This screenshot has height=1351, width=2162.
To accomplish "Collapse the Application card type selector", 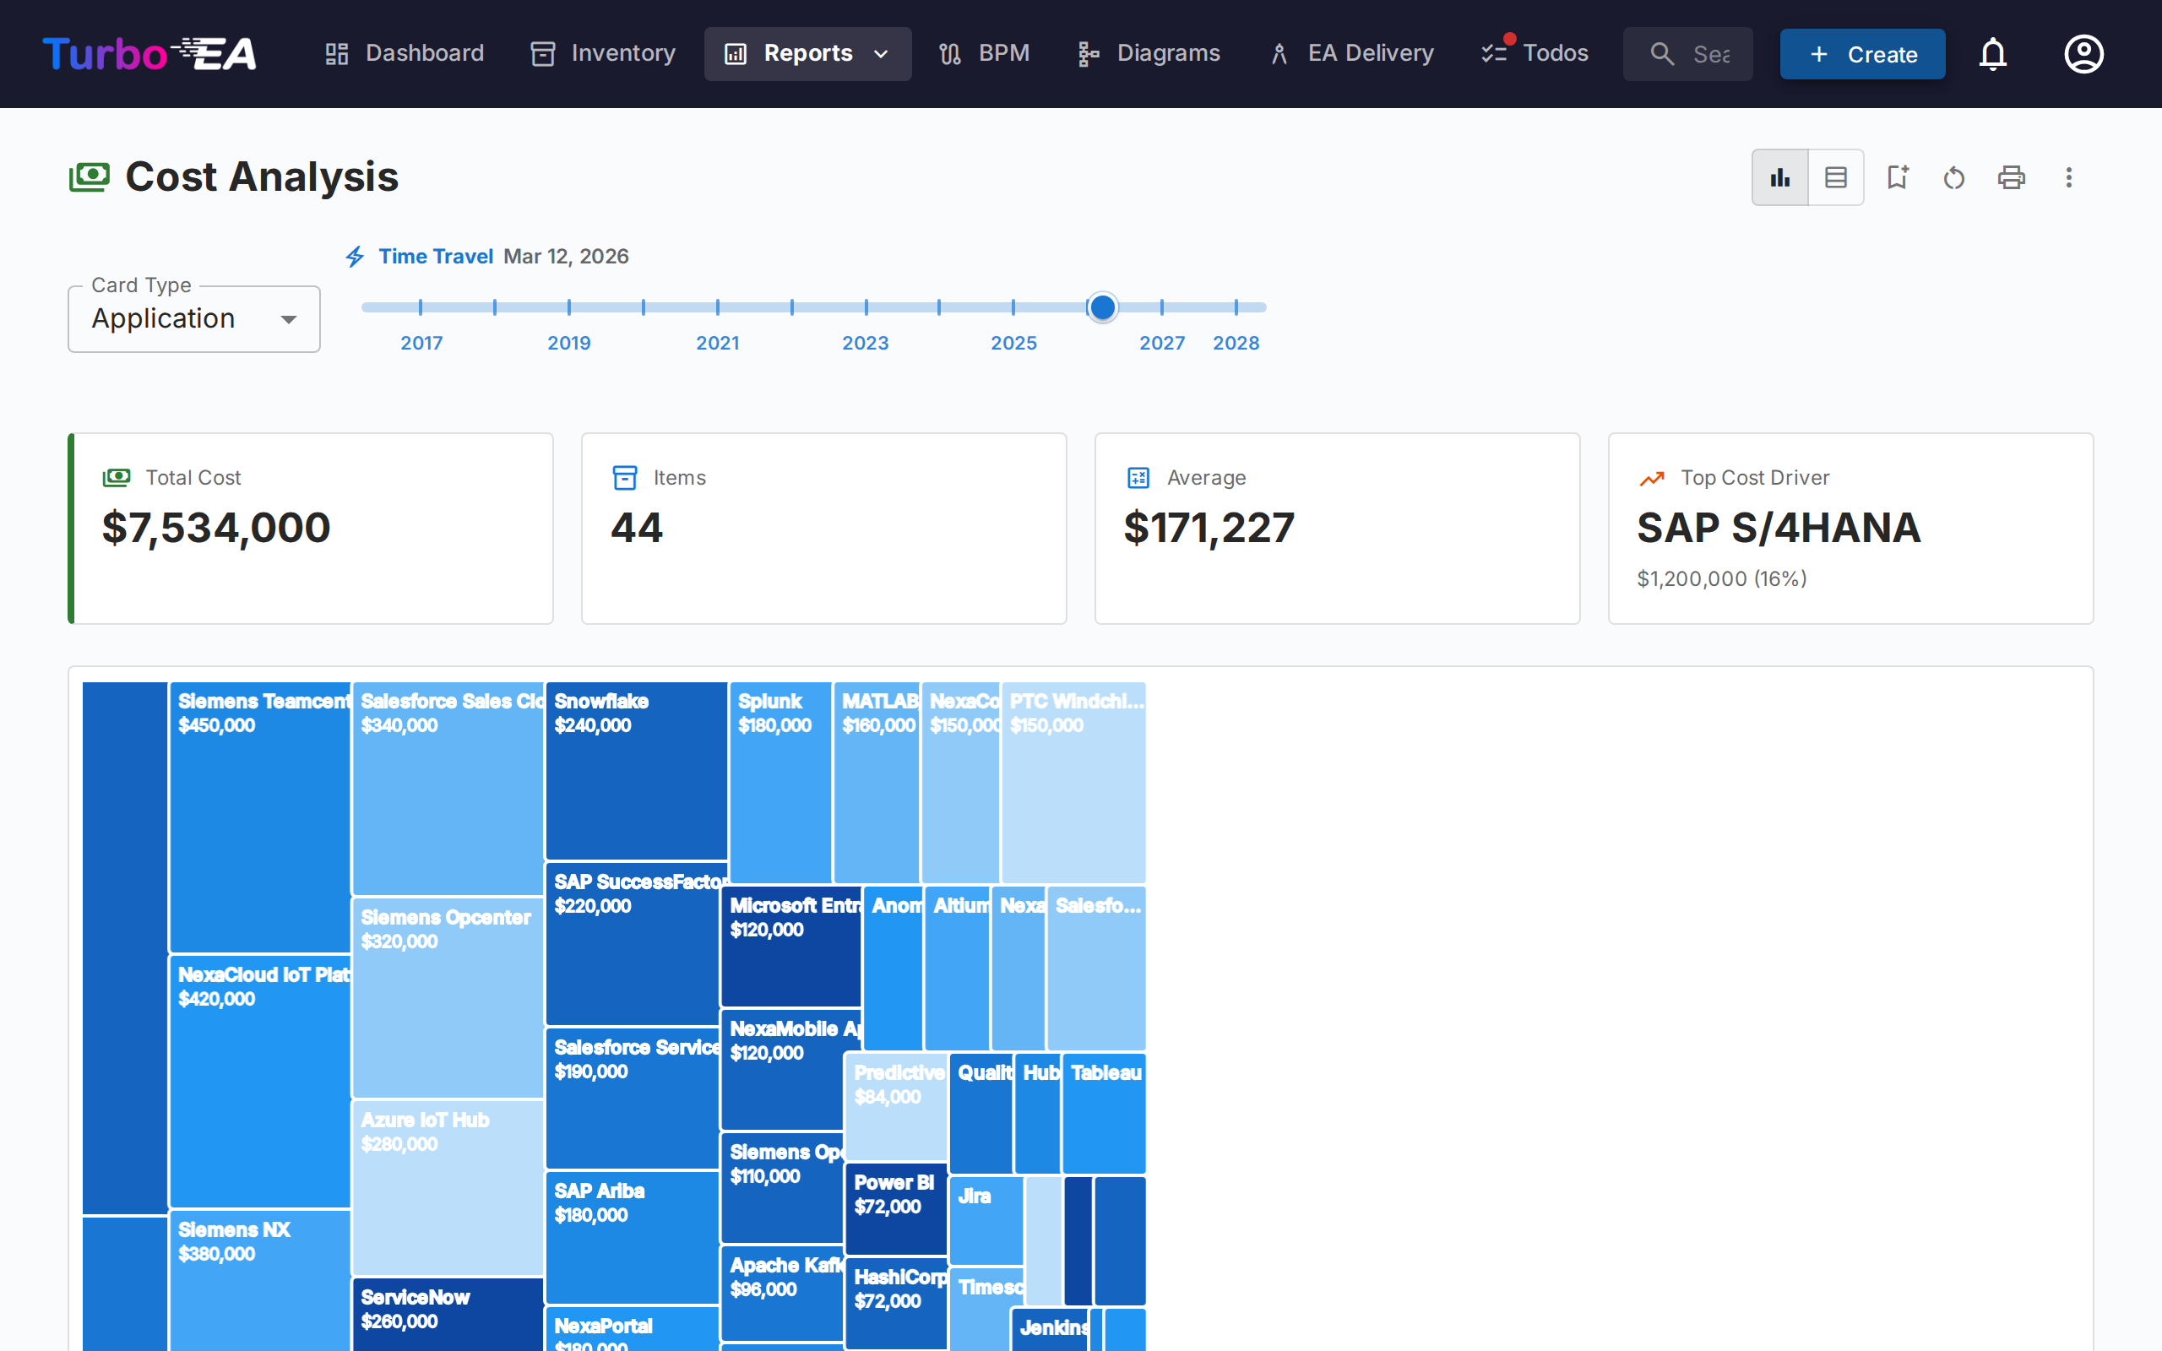I will (288, 319).
